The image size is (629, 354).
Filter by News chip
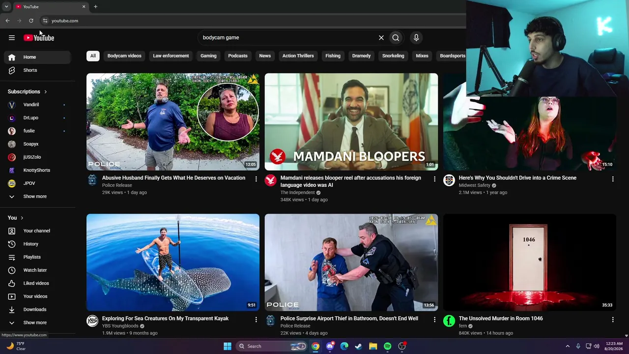click(265, 56)
